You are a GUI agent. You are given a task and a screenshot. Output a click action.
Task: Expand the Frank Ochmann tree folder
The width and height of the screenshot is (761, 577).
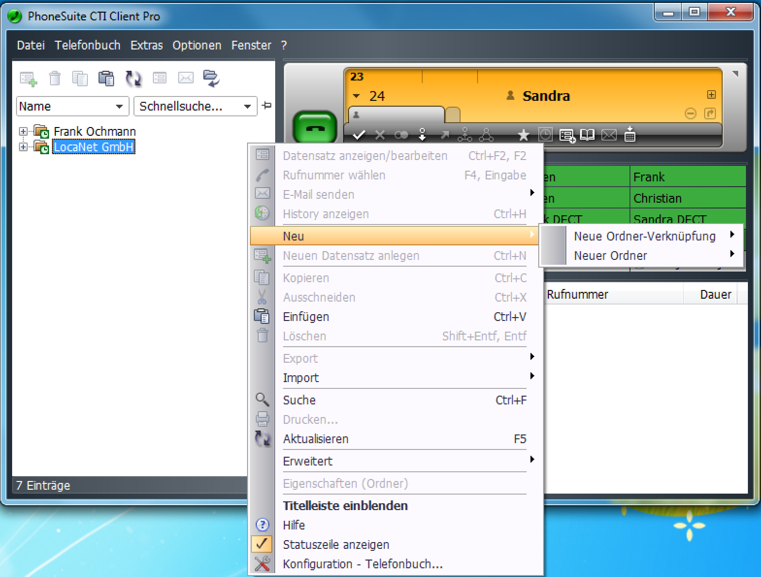point(23,131)
